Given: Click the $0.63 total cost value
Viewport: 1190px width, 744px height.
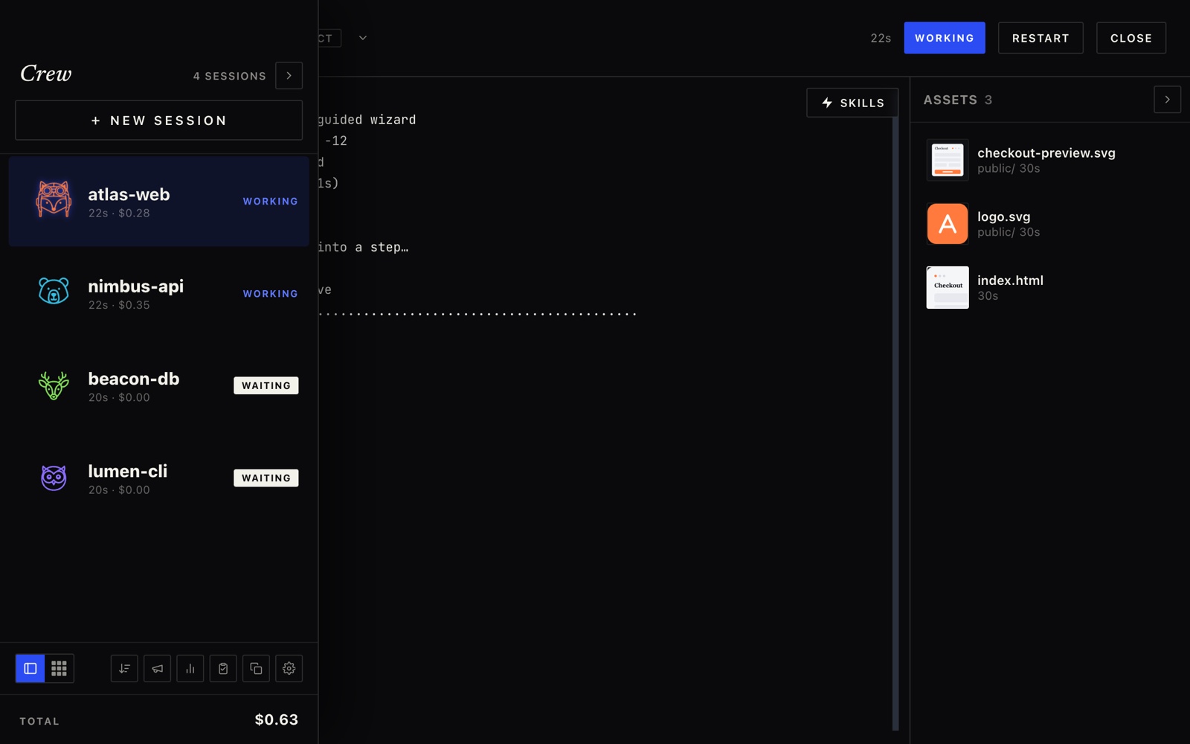Looking at the screenshot, I should coord(277,719).
